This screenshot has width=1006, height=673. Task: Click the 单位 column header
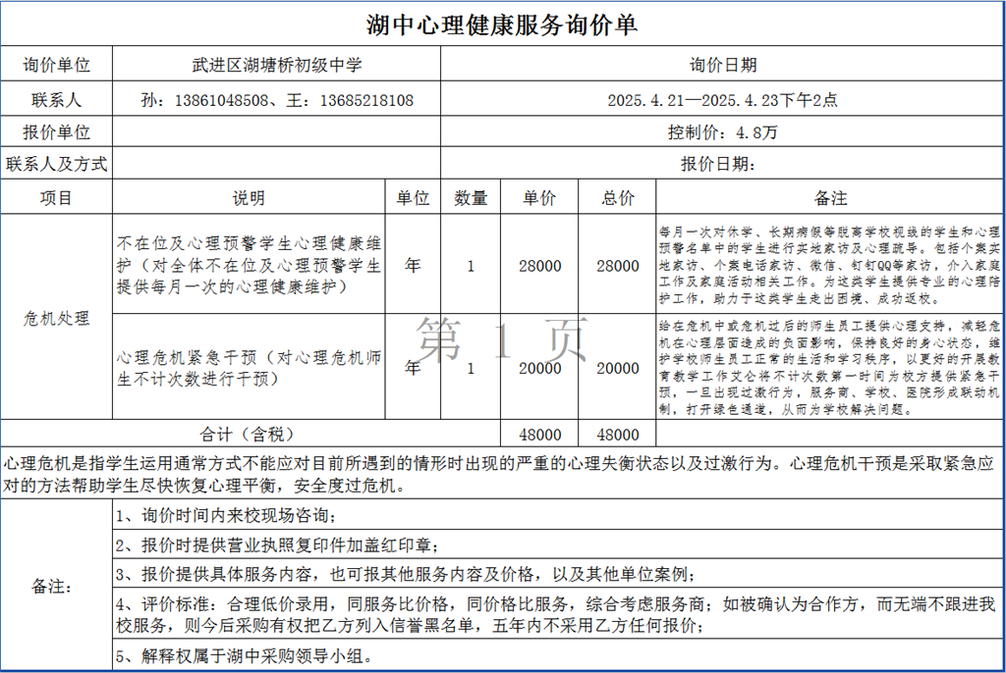tap(414, 197)
